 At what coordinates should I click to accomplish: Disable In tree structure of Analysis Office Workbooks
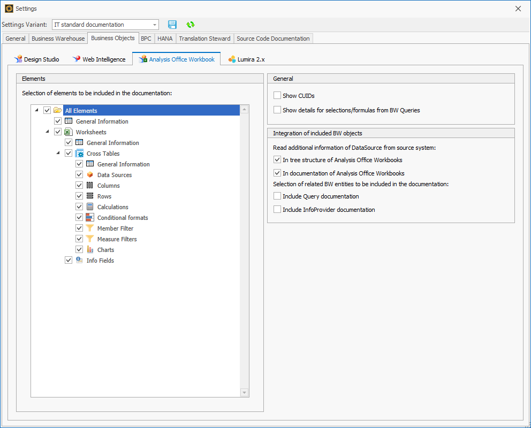pyautogui.click(x=277, y=159)
